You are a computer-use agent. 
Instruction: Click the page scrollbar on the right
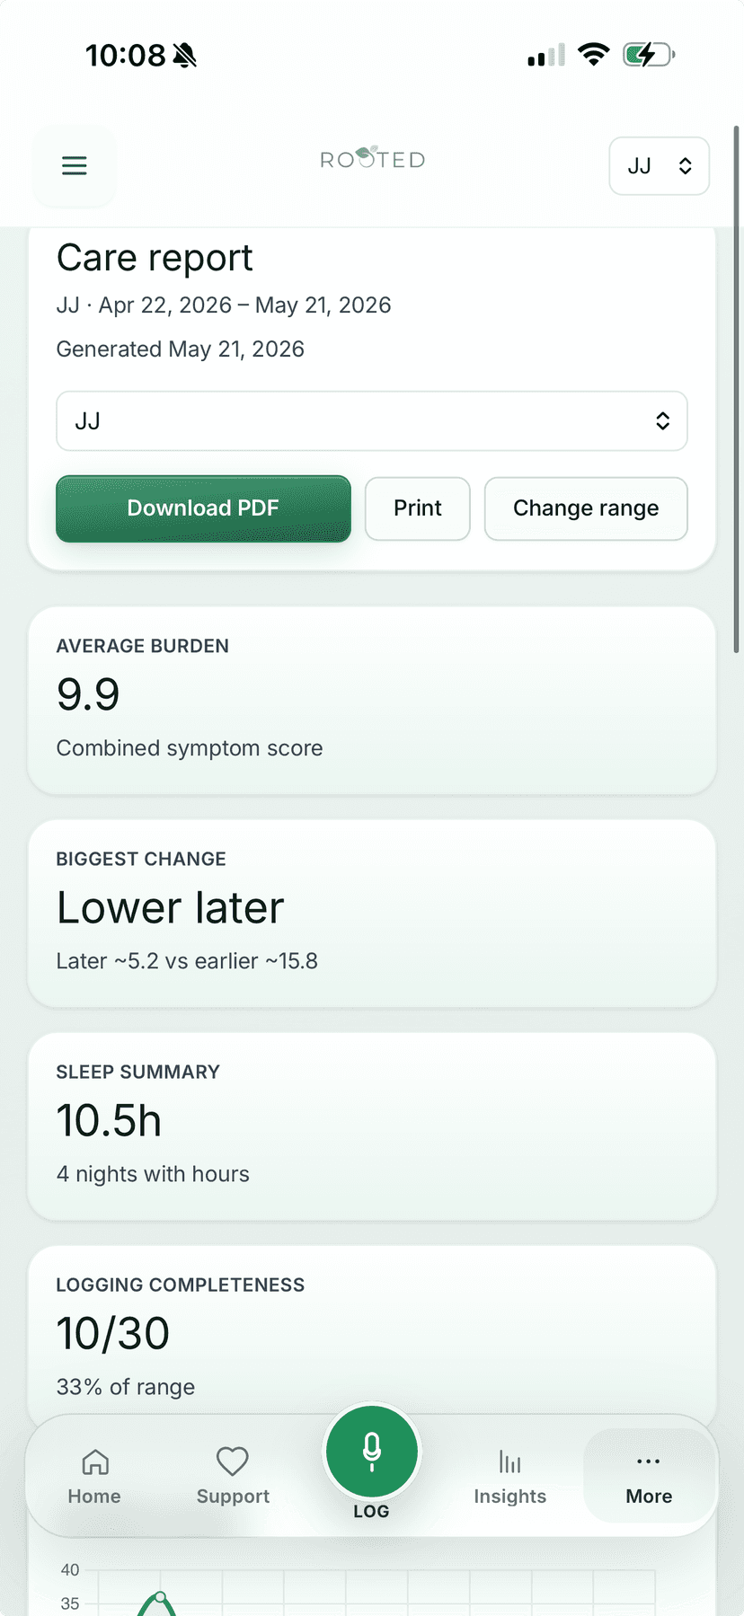[737, 390]
